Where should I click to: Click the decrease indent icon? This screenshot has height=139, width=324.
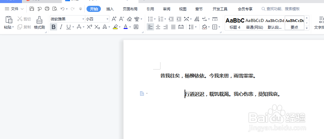171,19
